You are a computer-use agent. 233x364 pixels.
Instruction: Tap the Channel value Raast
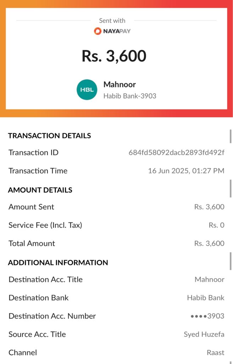click(215, 353)
